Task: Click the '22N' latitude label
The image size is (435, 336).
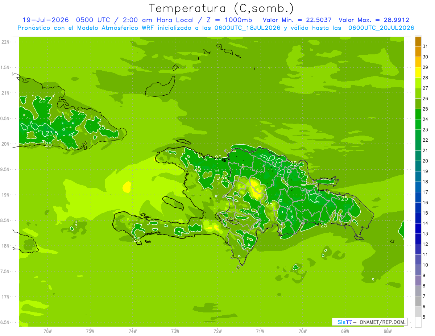Action: [5, 42]
